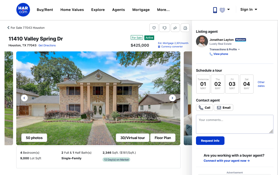Select Sat 04 May tour date
Image resolution: width=278 pixels, height=175 pixels.
click(247, 84)
